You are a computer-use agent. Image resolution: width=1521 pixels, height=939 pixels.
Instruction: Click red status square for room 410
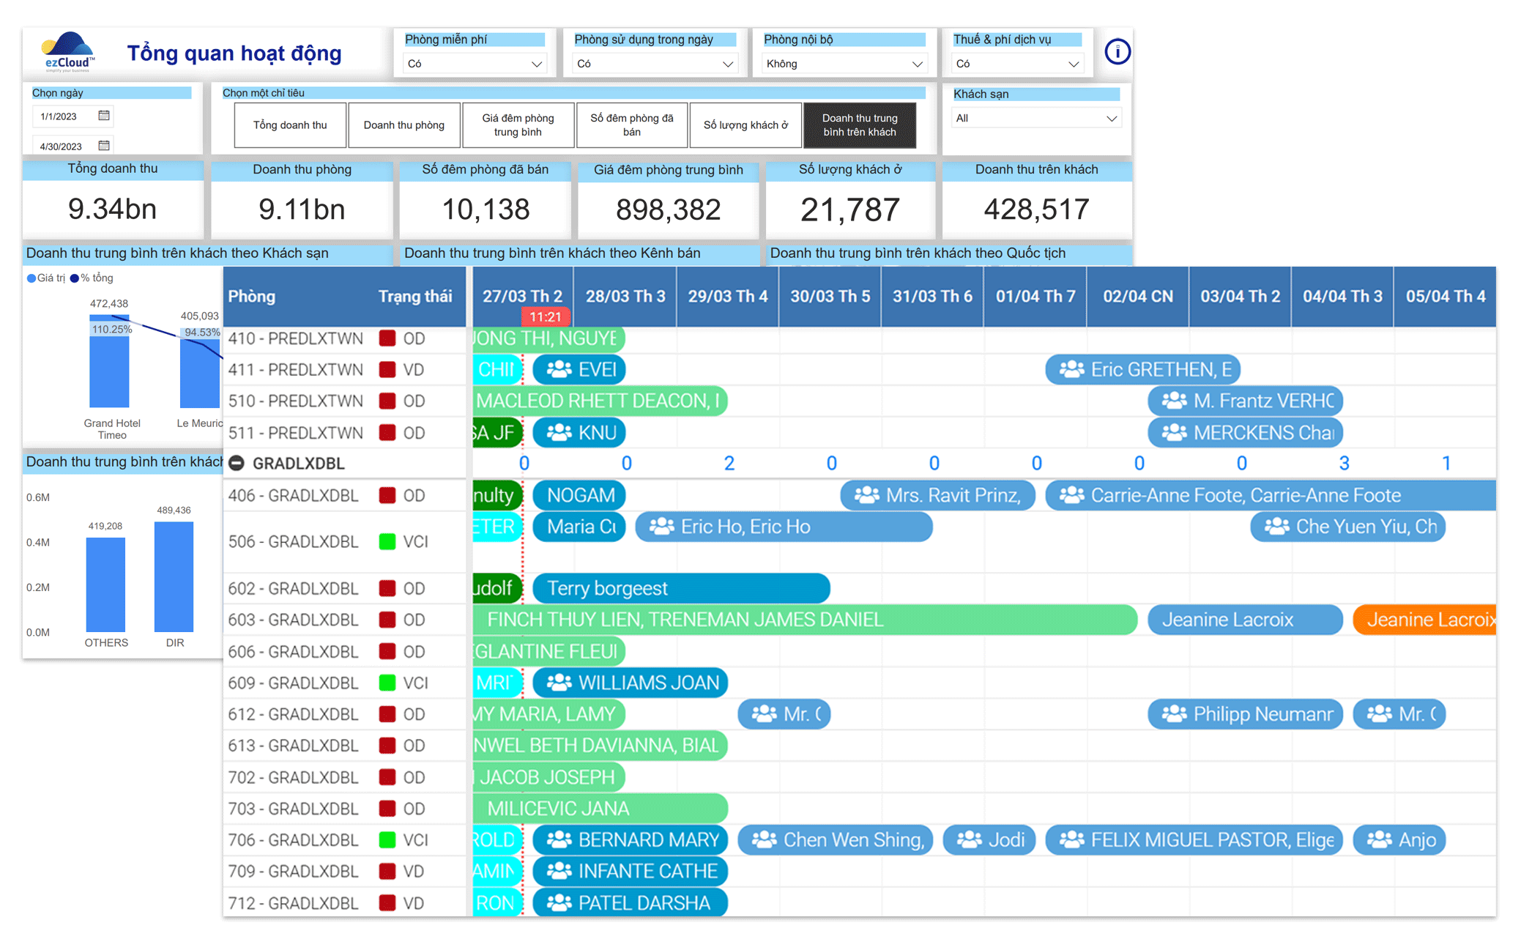pos(387,338)
